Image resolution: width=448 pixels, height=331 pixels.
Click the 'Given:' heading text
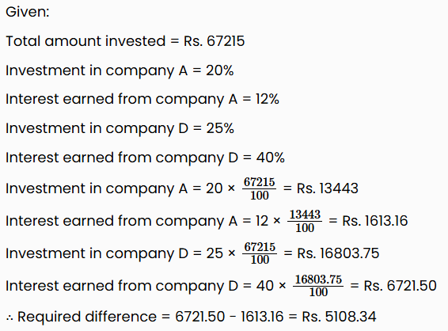[28, 12]
